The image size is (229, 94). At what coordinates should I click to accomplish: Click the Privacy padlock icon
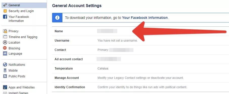[x=5, y=31]
